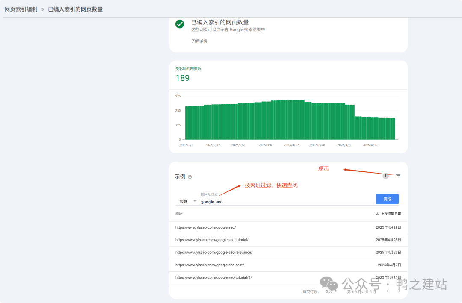Image resolution: width=462 pixels, height=303 pixels.
Task: Open the google-seo-eeat/ URL row
Action: tap(208, 265)
